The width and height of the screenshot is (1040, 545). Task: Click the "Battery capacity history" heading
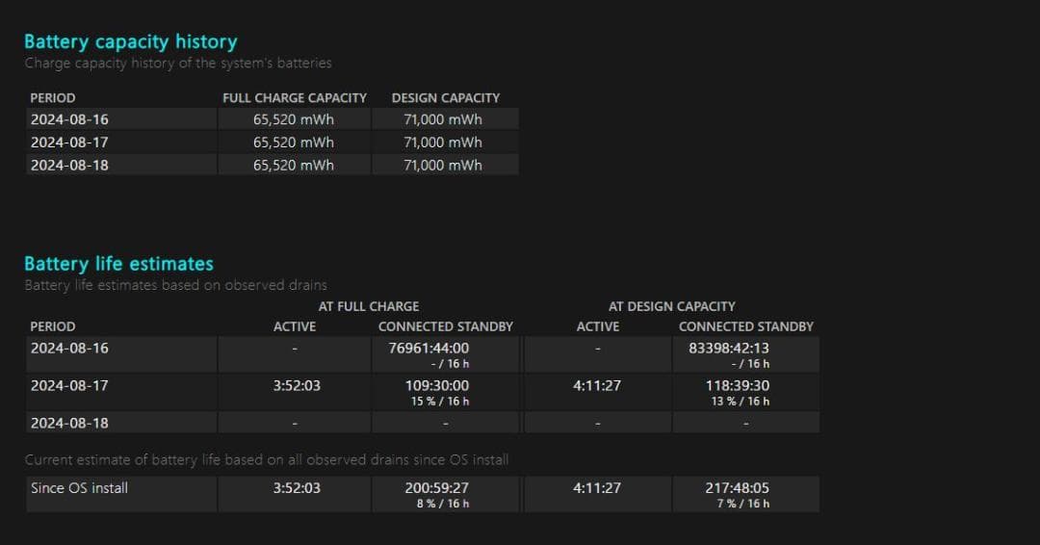click(x=130, y=41)
